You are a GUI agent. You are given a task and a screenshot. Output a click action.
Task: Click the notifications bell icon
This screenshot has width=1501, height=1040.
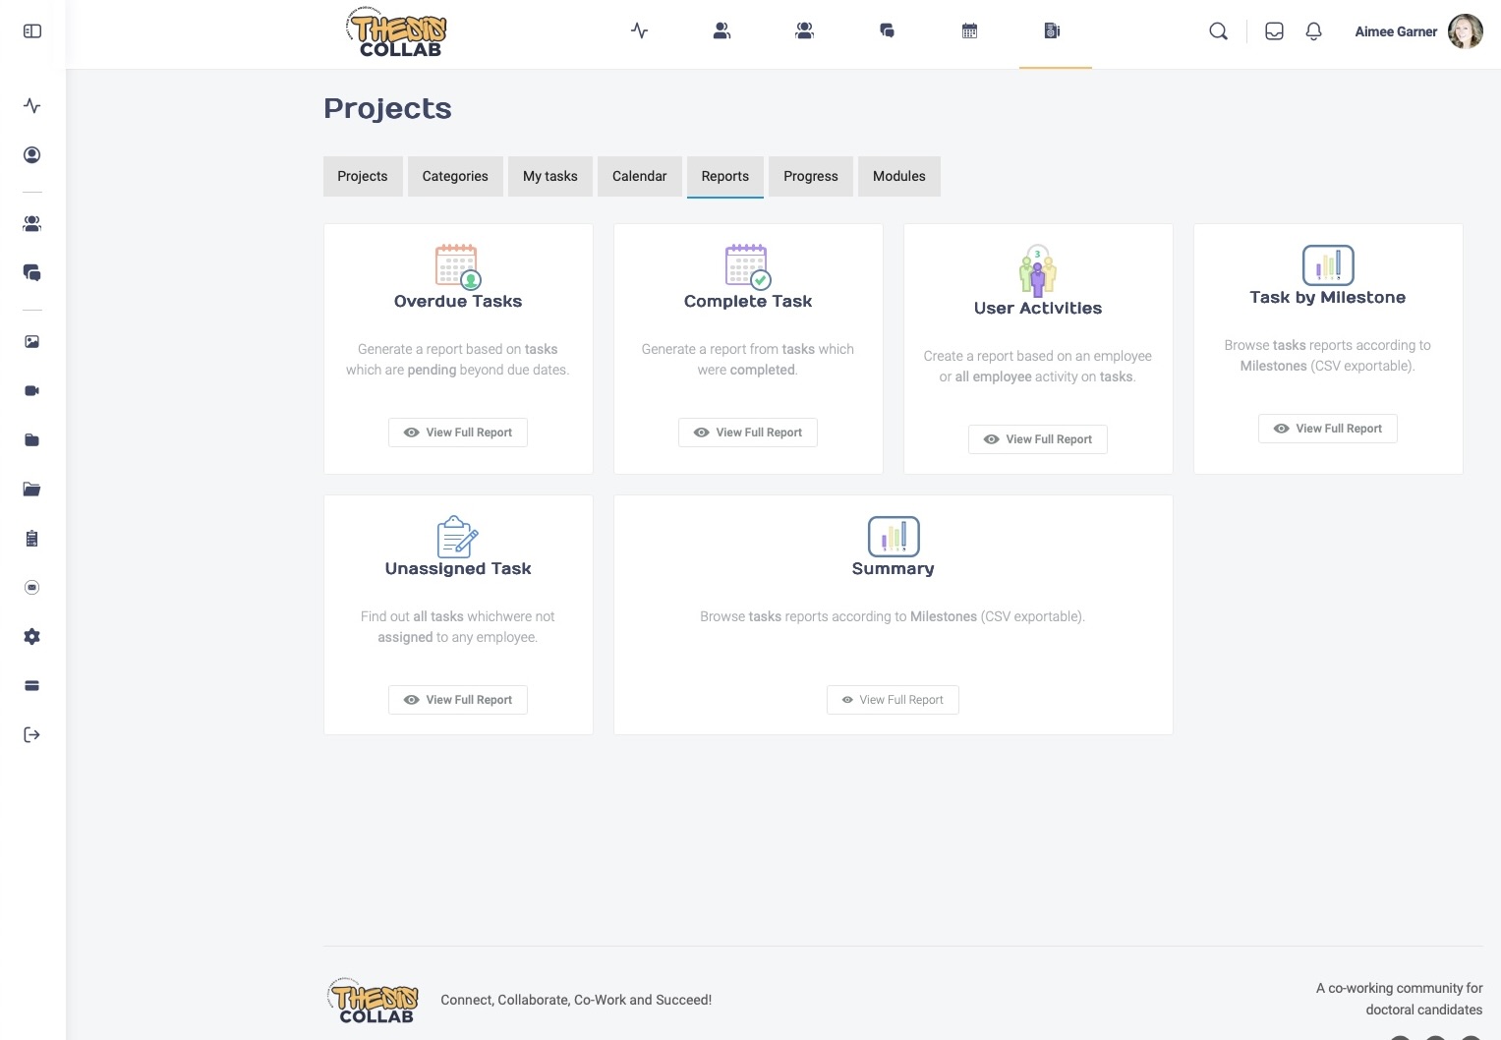click(x=1313, y=31)
